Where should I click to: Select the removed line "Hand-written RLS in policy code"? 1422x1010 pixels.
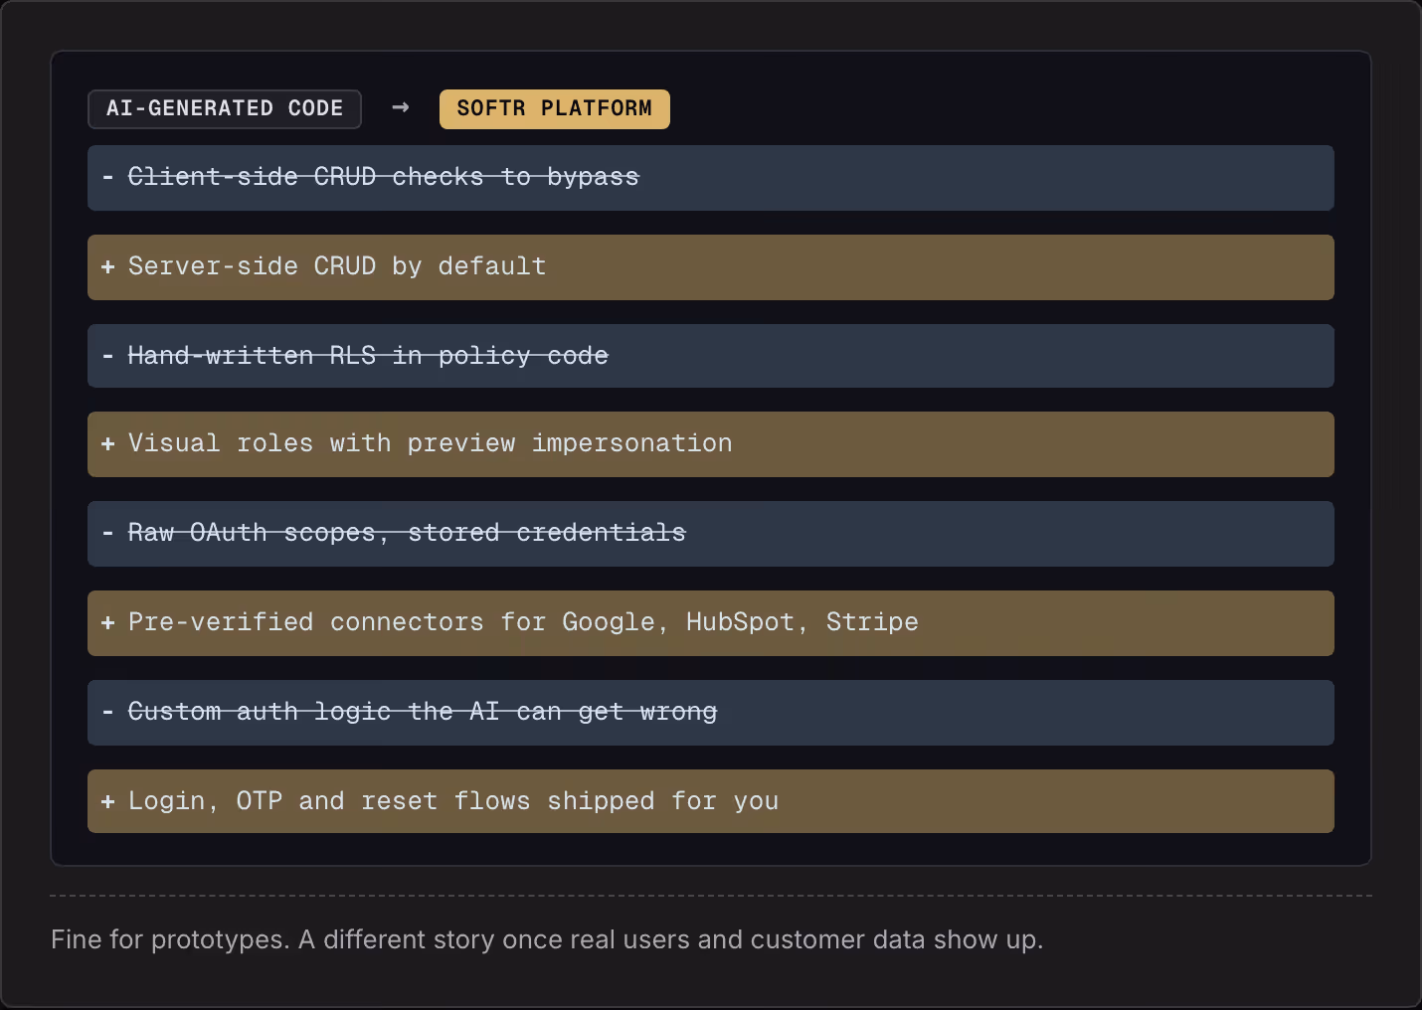tap(711, 356)
